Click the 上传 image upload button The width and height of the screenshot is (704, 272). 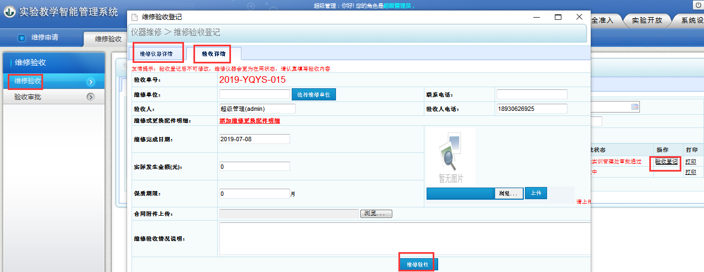point(535,193)
